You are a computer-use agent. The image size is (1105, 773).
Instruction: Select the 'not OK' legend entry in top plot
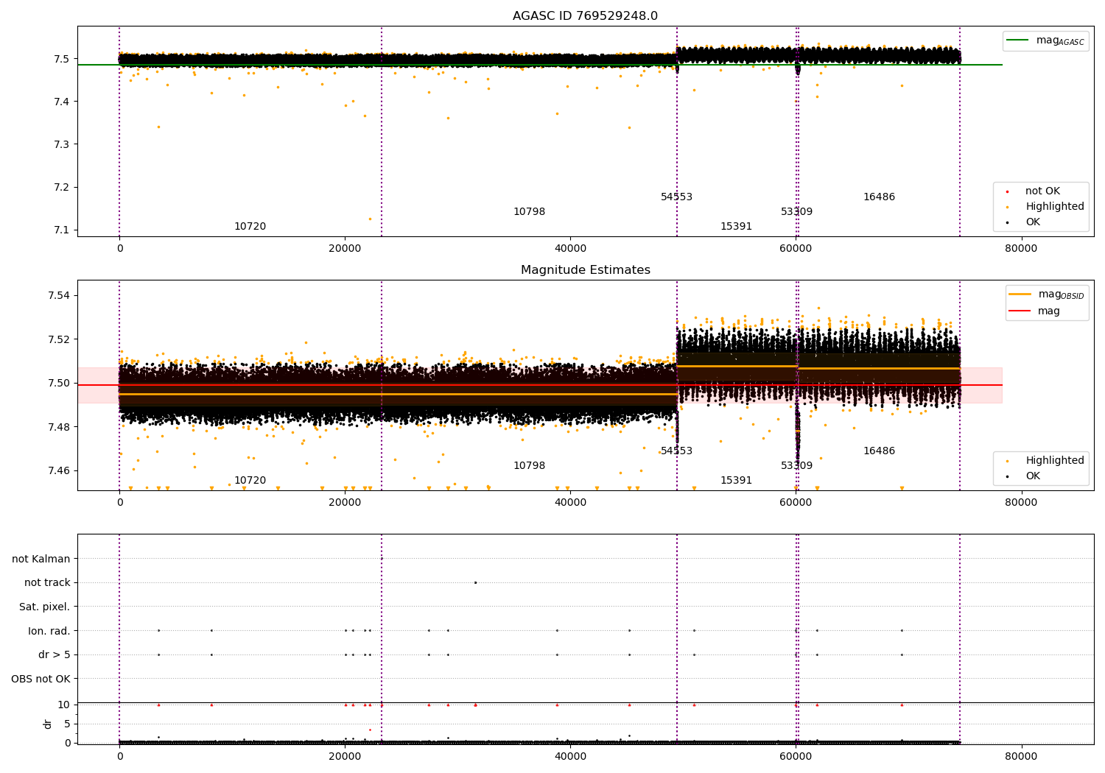pyautogui.click(x=1042, y=191)
